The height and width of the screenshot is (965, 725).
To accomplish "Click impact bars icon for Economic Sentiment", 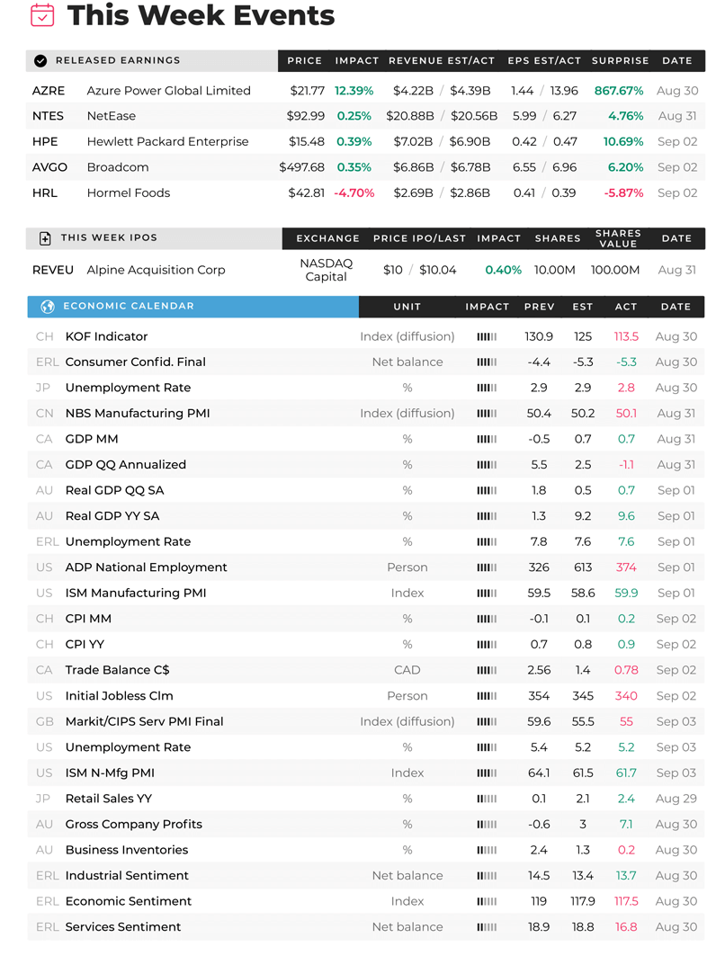I will (x=487, y=902).
